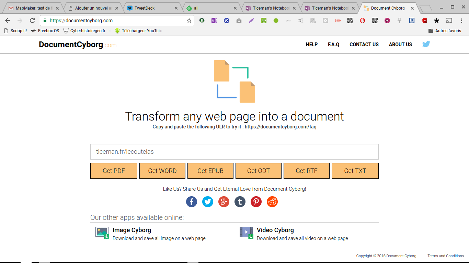Click the URL input field with ticeman.fr/lecoutelas
The width and height of the screenshot is (469, 263).
point(235,152)
